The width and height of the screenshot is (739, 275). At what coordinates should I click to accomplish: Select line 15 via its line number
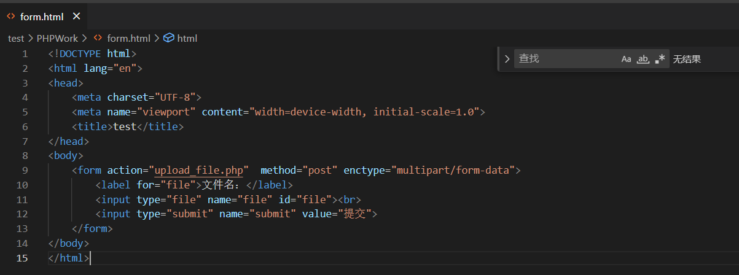(22, 258)
